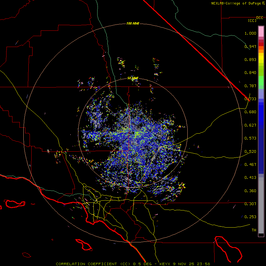Click the TH threshold label
This screenshot has width=266, height=266.
tap(254, 230)
